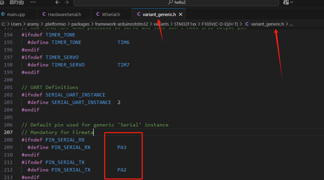Click line number 207 in gutter
324x180 pixels.
[8, 132]
